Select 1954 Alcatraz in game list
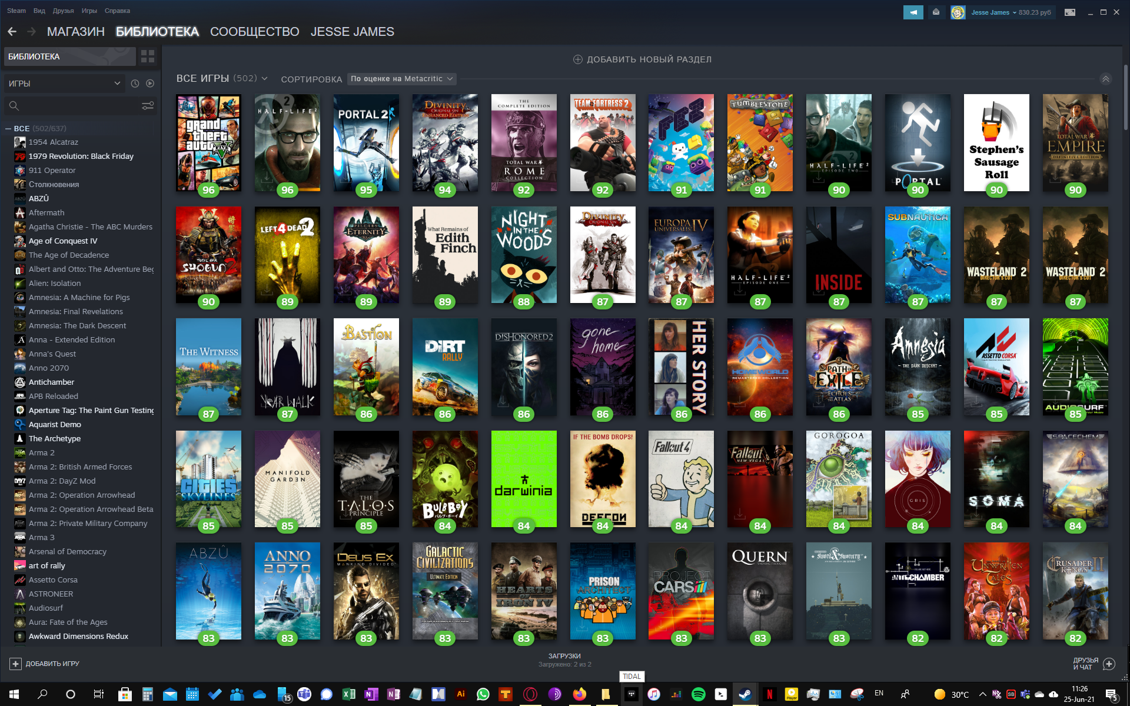Viewport: 1130px width, 706px height. pyautogui.click(x=53, y=142)
